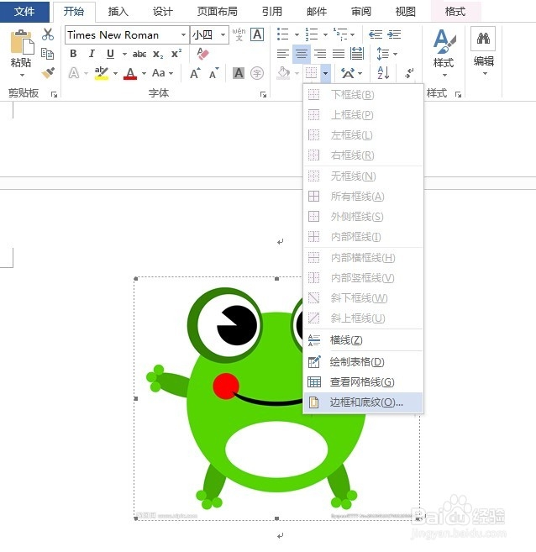536x552 pixels.
Task: Apply bullet list
Action: (282, 34)
